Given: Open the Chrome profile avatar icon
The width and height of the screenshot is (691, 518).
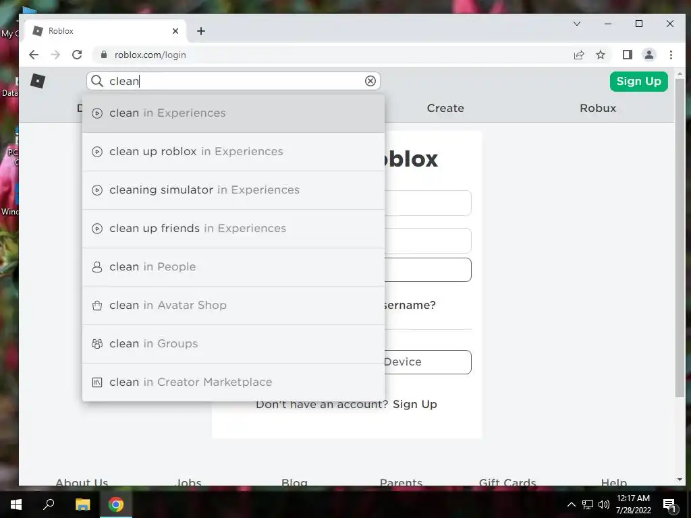Looking at the screenshot, I should (648, 55).
